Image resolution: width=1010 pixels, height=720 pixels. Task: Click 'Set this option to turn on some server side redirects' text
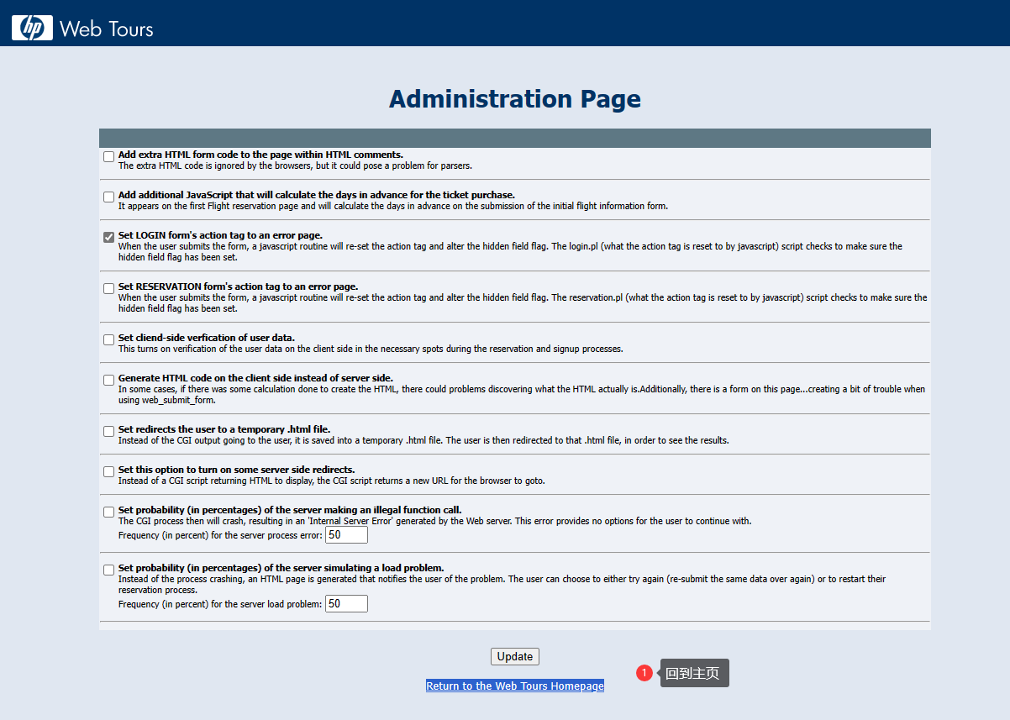236,470
